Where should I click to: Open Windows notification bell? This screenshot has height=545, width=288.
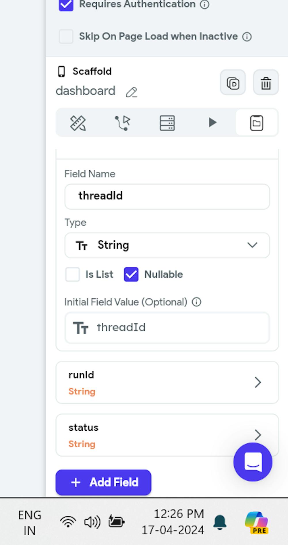(x=220, y=522)
